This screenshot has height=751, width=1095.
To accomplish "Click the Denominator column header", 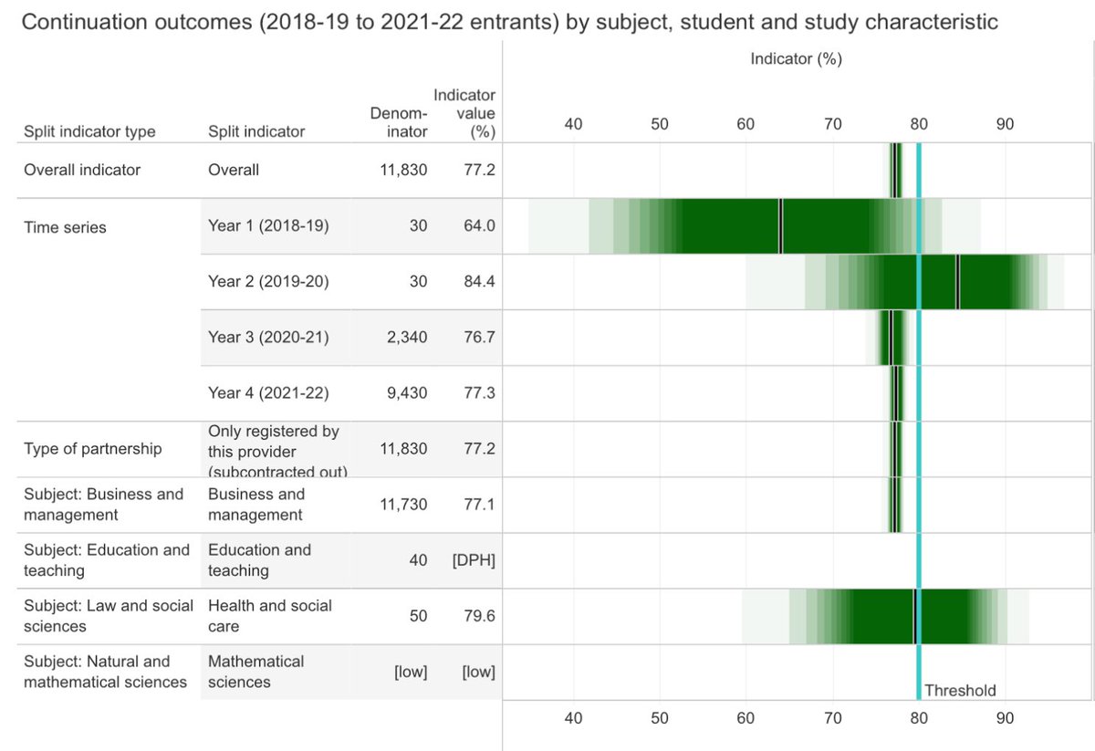I will pyautogui.click(x=398, y=121).
